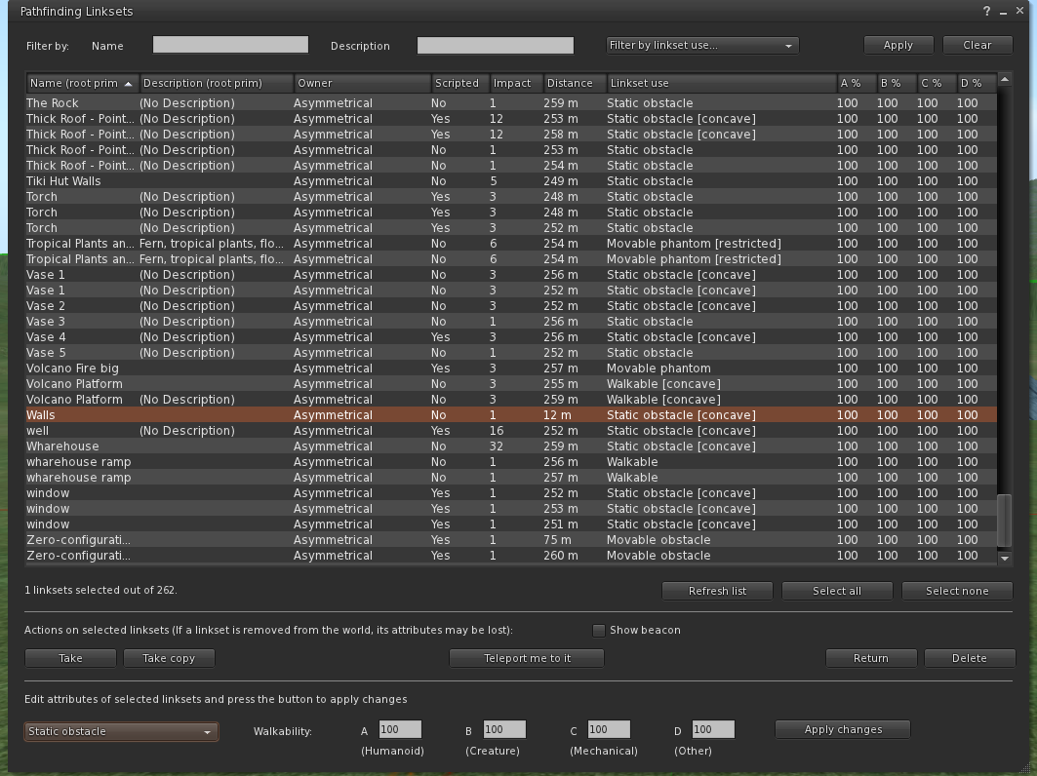This screenshot has height=776, width=1037.
Task: Select the Zero-configurati... row at 260 m
Action: click(x=510, y=556)
